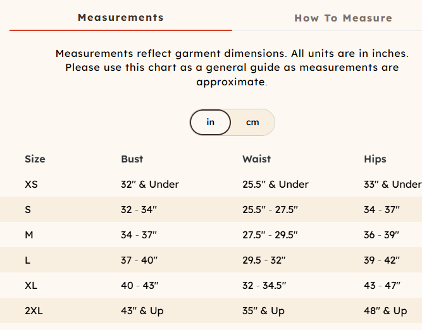
Task: Select the S size row label
Action: 28,210
